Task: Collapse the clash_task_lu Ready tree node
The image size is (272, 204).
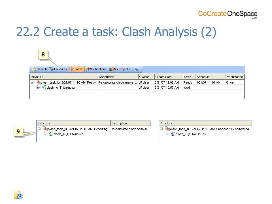Action: pos(32,82)
